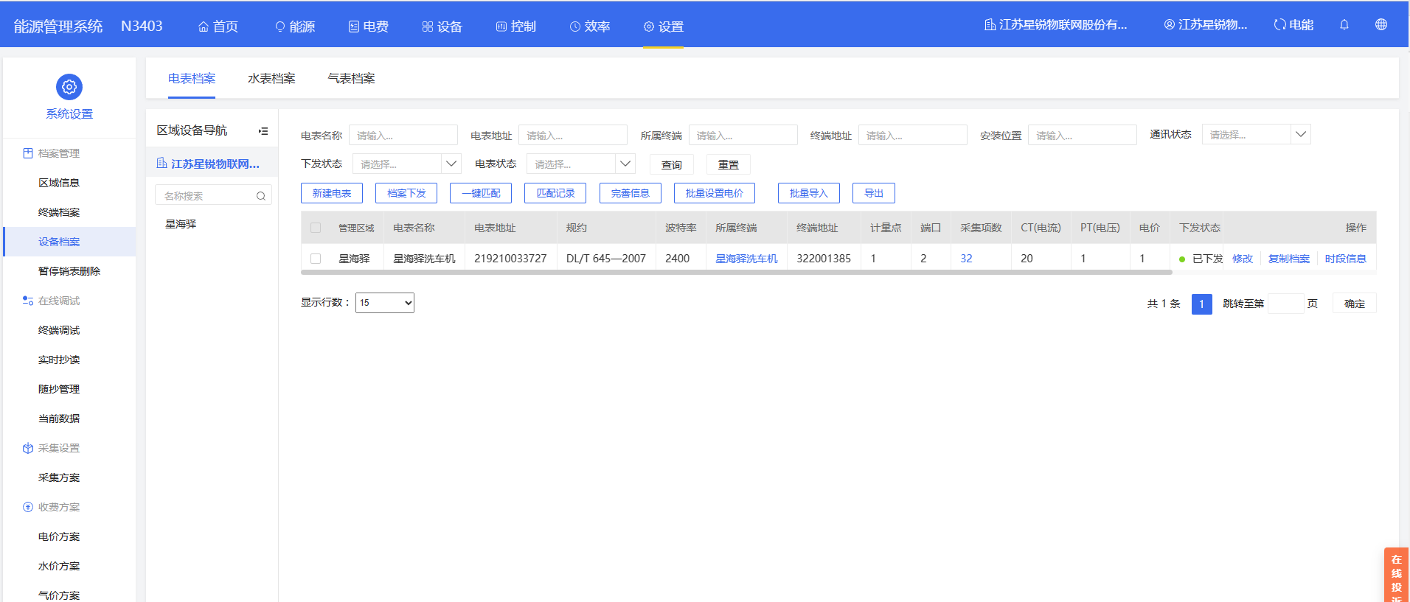Click the 查询 button
This screenshot has height=602, width=1410.
[x=672, y=164]
